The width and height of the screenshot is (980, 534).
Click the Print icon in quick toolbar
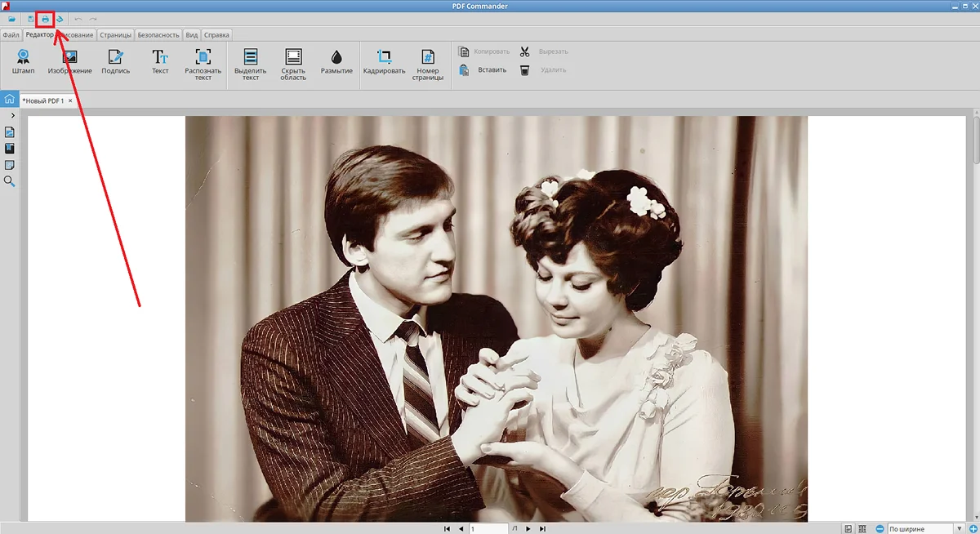click(x=45, y=19)
